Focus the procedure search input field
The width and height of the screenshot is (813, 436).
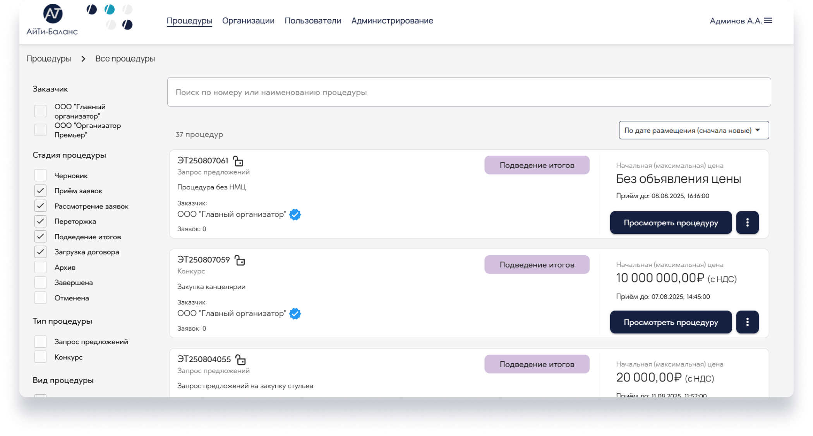468,92
